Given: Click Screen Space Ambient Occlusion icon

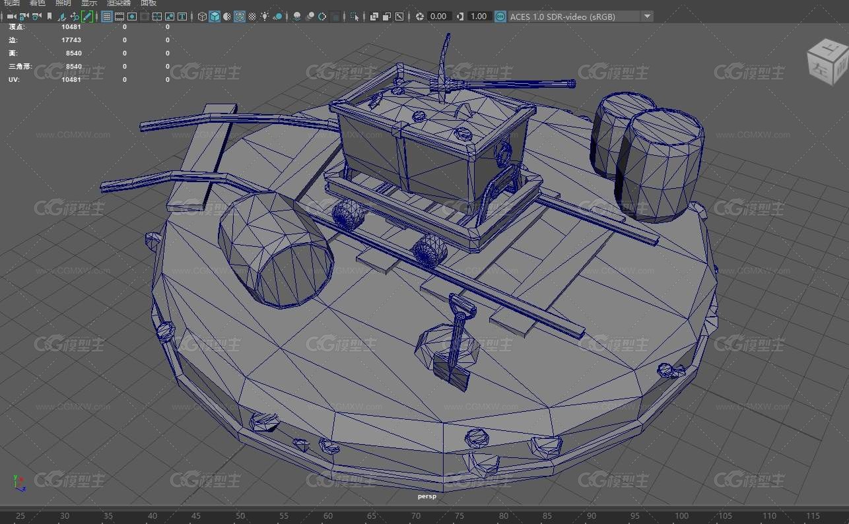Looking at the screenshot, I should click(x=297, y=16).
